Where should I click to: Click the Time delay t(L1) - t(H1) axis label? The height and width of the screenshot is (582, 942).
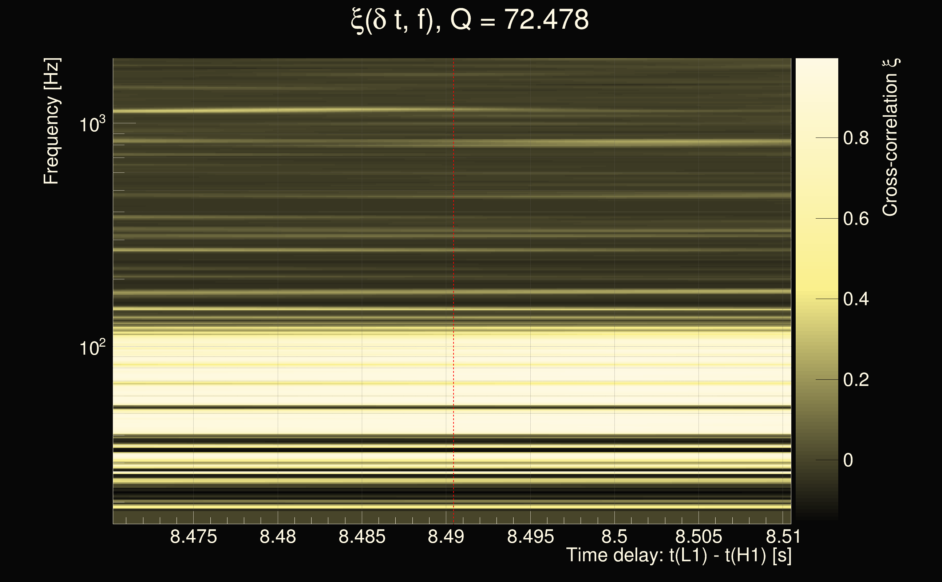pos(678,555)
